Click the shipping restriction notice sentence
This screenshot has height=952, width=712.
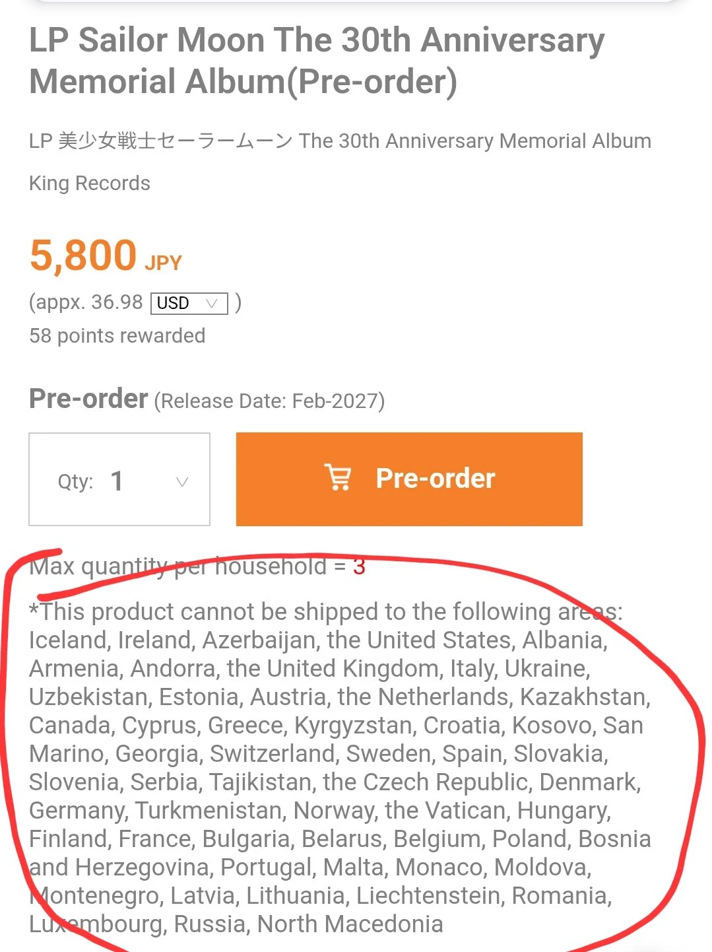tap(326, 612)
